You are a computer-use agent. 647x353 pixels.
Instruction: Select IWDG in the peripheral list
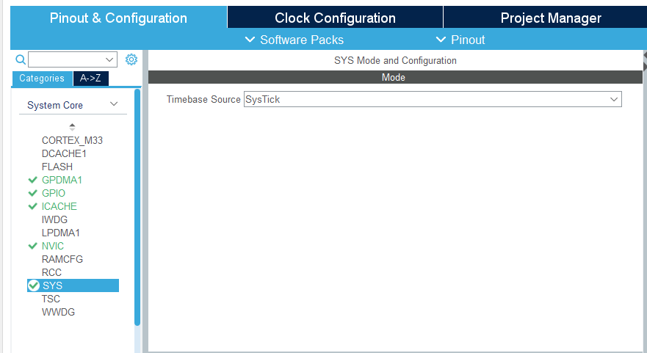click(54, 219)
